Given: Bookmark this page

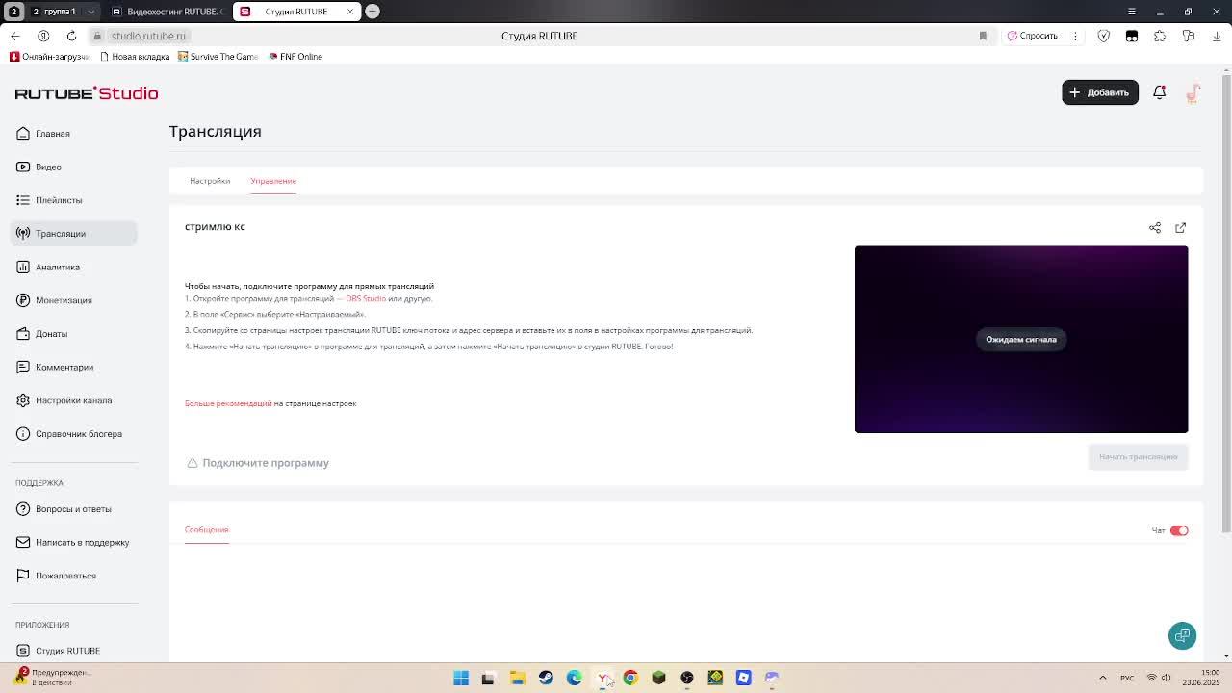Looking at the screenshot, I should 983,36.
